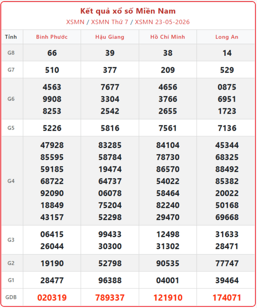Select Long An special prize 174071
Screen dimensions: 257x308
227,298
